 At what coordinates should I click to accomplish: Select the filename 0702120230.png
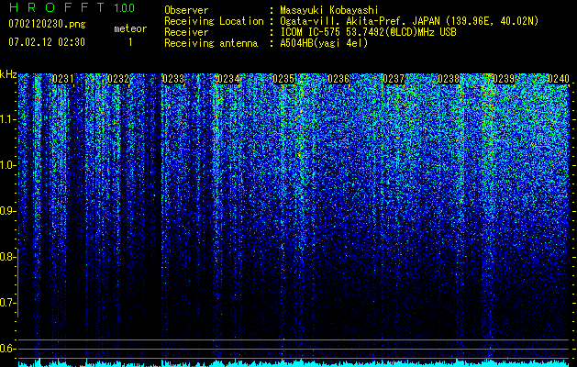47,24
